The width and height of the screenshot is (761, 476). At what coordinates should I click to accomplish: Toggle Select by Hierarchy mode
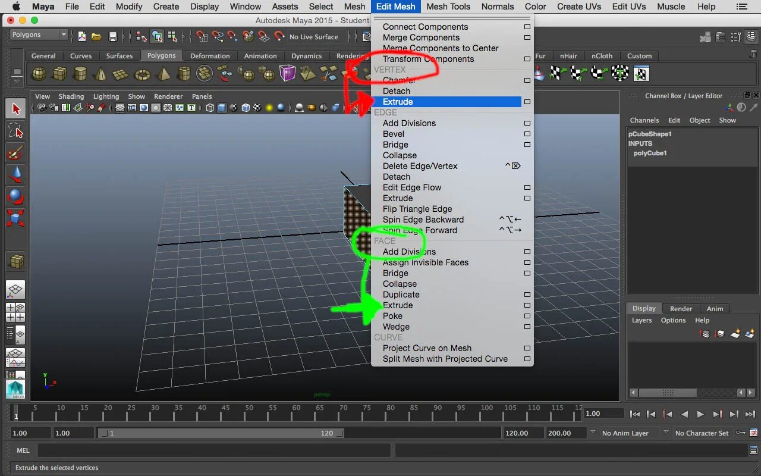tap(141, 36)
